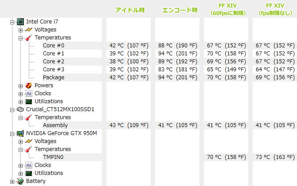Select the Powers tree label
The height and width of the screenshot is (186, 297).
(44, 85)
